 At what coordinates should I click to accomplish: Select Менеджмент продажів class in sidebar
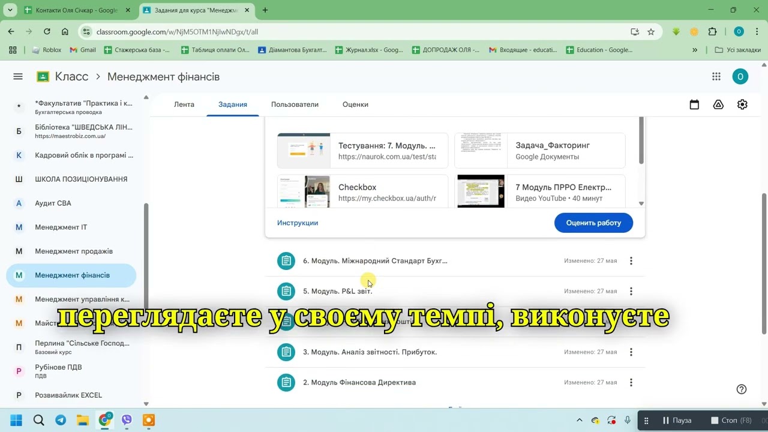[73, 251]
